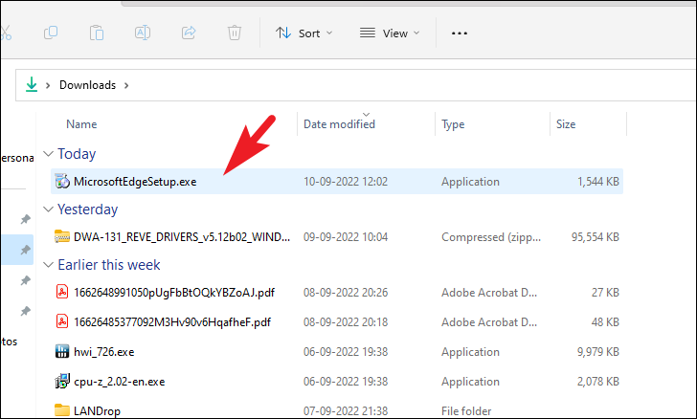Click the LANDrop folder icon

click(x=62, y=410)
